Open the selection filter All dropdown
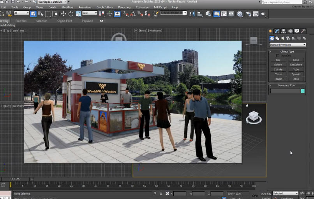This screenshot has height=199, width=314. pos(21,13)
